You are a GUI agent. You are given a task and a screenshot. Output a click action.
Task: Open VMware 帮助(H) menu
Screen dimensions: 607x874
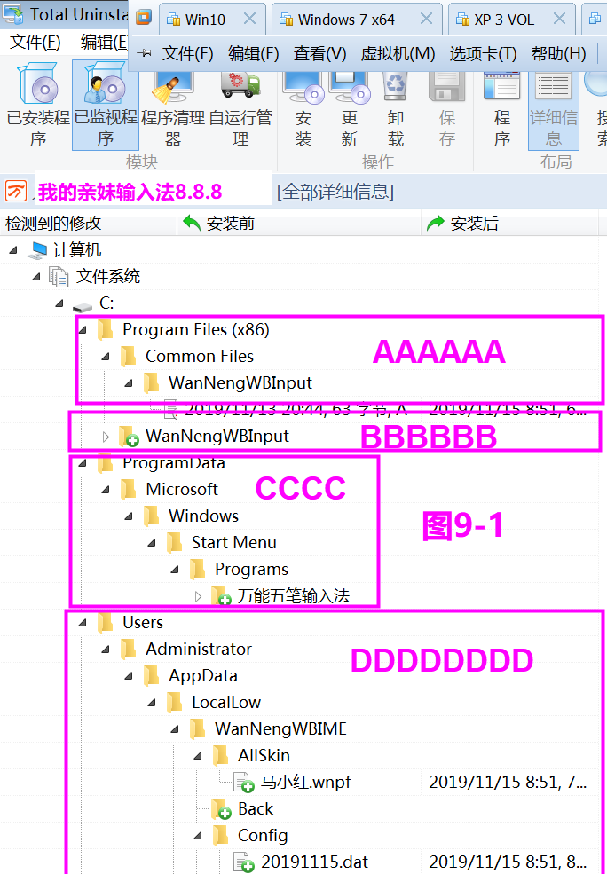tap(558, 53)
